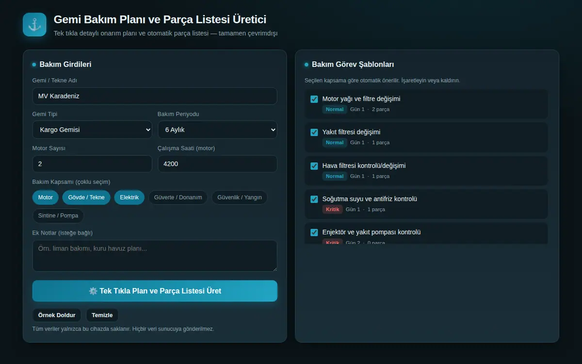The image size is (582, 364).
Task: Click the Normal tag under Yakıt filtresi değişimi
Action: pos(335,143)
